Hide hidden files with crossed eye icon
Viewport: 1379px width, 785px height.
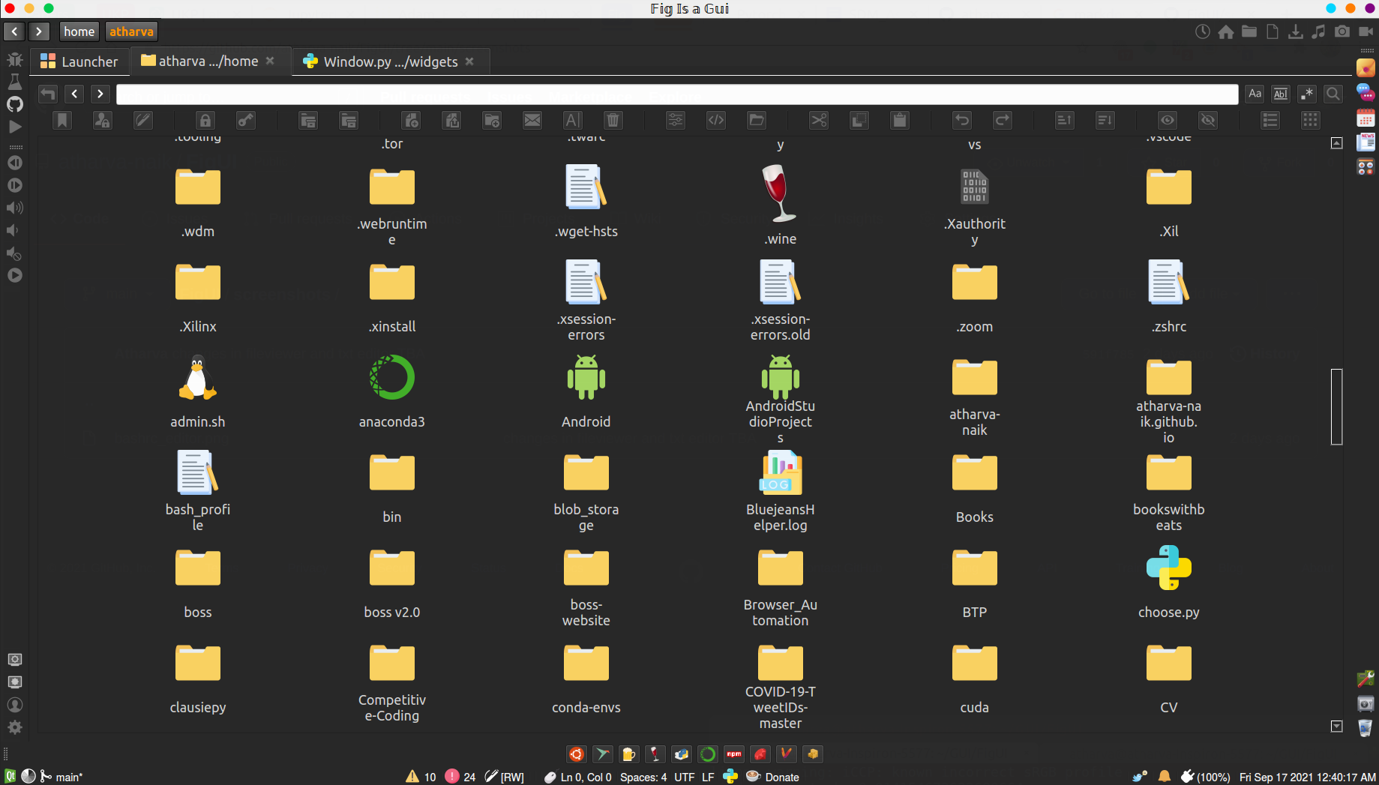1208,120
